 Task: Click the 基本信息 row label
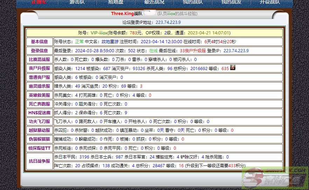[x=39, y=42]
